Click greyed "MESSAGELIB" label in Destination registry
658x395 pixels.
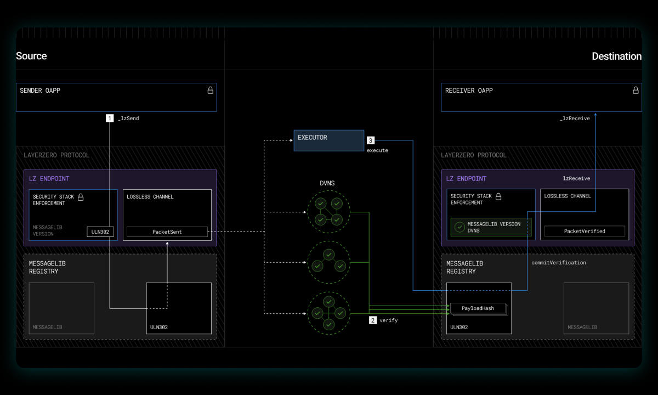[582, 328]
